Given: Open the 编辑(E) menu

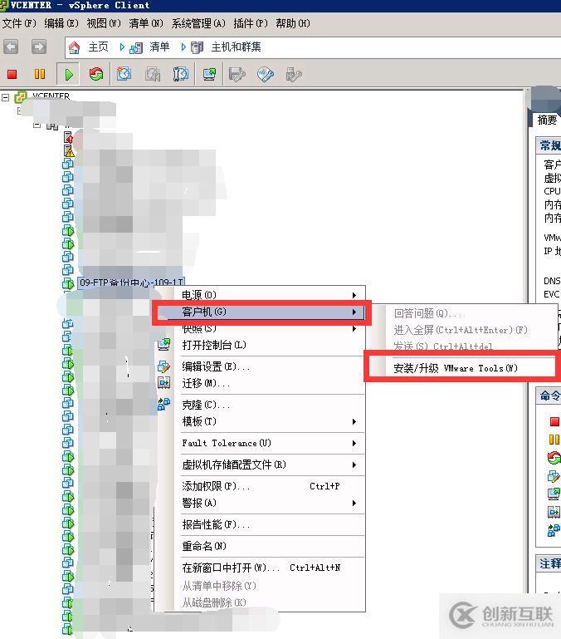Looking at the screenshot, I should [61, 23].
